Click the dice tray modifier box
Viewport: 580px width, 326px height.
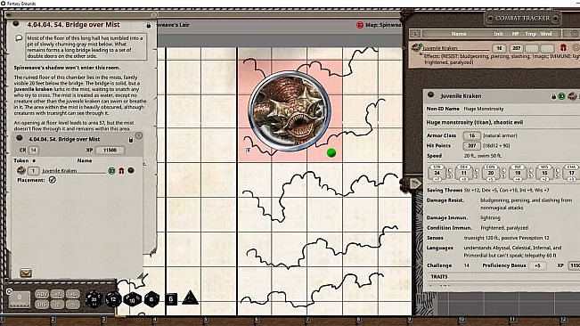[20, 299]
